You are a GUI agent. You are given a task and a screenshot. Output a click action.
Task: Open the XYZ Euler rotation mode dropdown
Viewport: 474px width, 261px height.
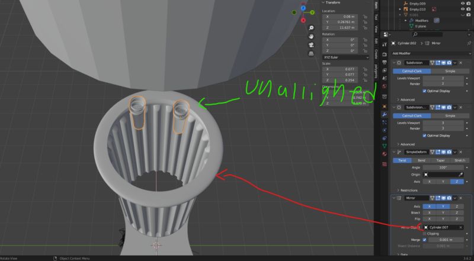[345, 57]
